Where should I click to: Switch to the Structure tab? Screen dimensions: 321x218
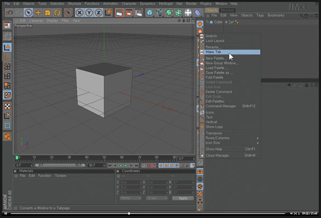click(227, 10)
